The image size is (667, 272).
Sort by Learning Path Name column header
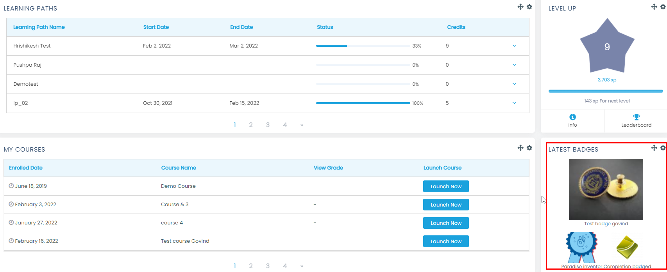tap(39, 27)
